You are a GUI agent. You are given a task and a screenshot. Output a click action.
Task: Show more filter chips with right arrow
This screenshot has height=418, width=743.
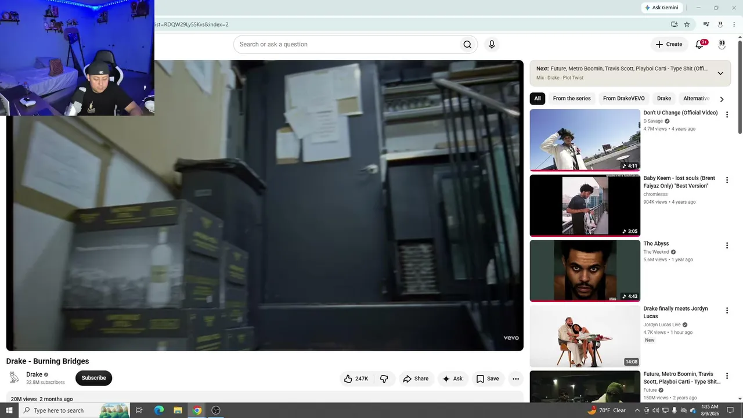click(722, 99)
